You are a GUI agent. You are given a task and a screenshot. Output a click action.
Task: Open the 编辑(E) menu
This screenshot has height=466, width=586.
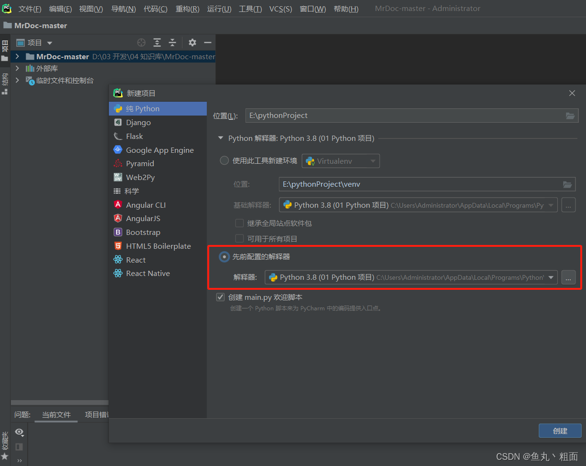pos(61,9)
